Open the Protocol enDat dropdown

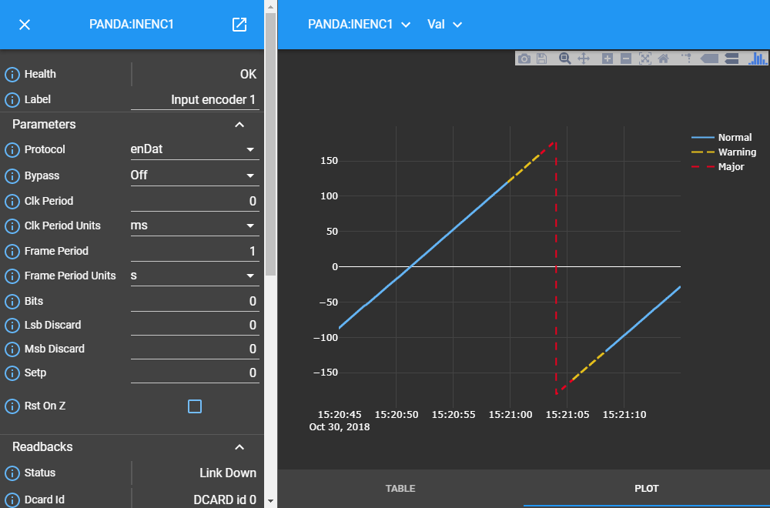194,149
